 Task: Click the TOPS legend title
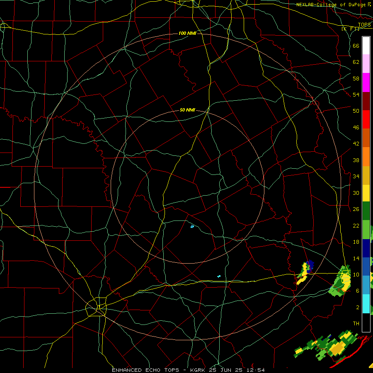click(364, 24)
